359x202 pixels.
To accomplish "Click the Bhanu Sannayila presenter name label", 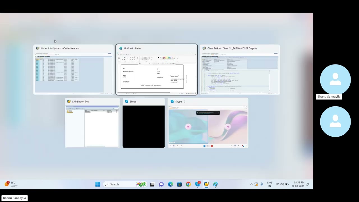I will (x=14, y=198).
